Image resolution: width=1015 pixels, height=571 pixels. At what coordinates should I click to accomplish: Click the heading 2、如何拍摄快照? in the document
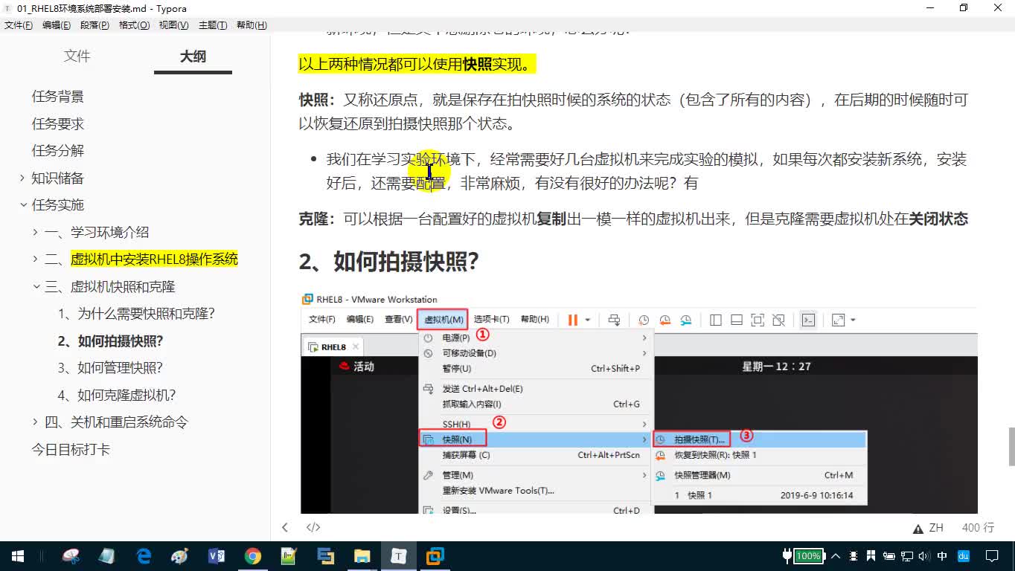[x=388, y=262]
